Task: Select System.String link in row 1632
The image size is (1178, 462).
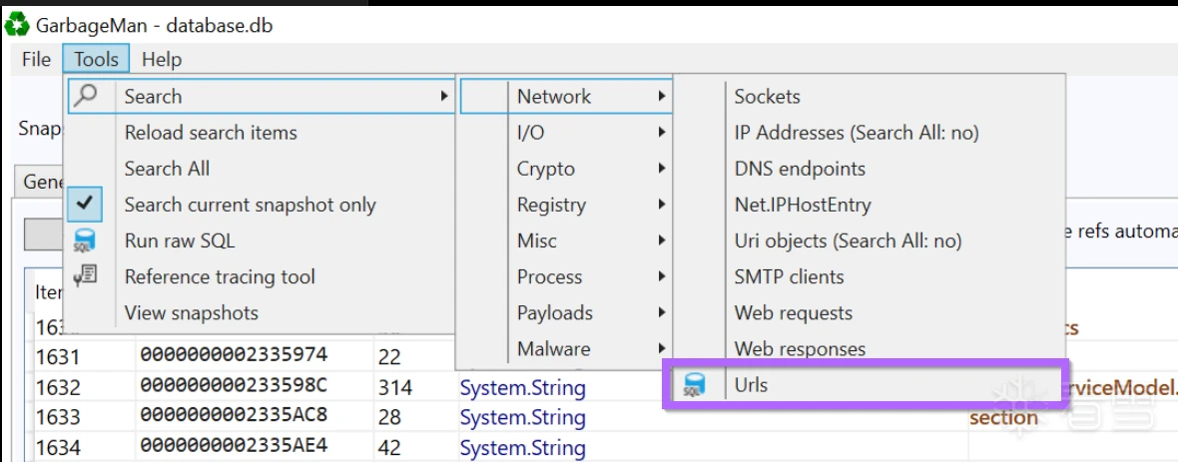Action: 522,387
